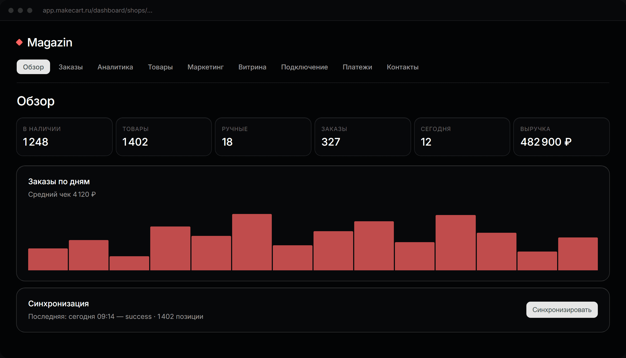Open the Заказы tab
Viewport: 626px width, 358px height.
[x=71, y=67]
